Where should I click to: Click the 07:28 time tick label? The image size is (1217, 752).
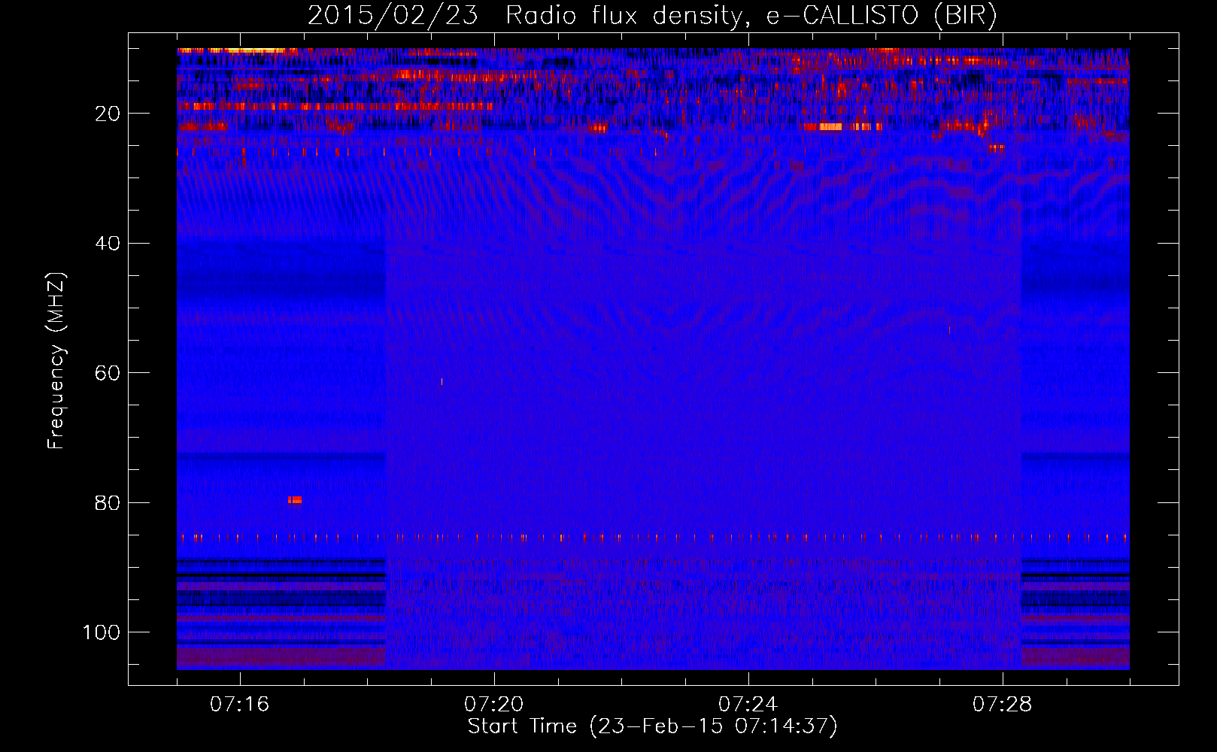(1002, 705)
